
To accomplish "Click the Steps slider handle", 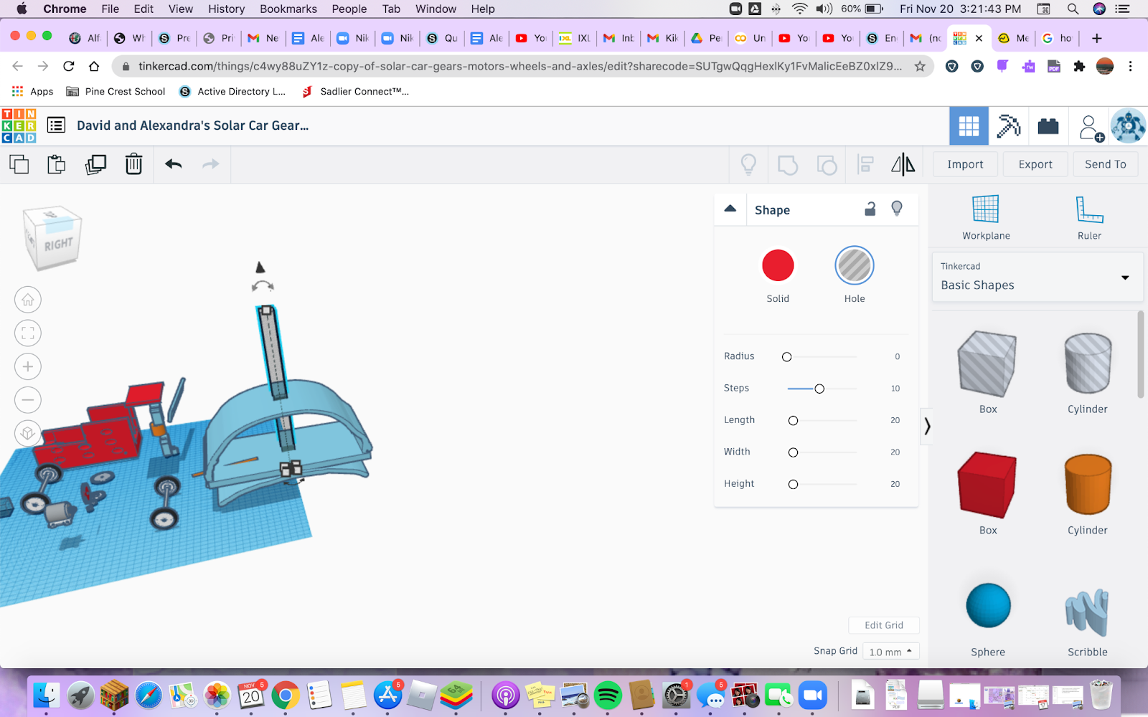I will pos(819,389).
